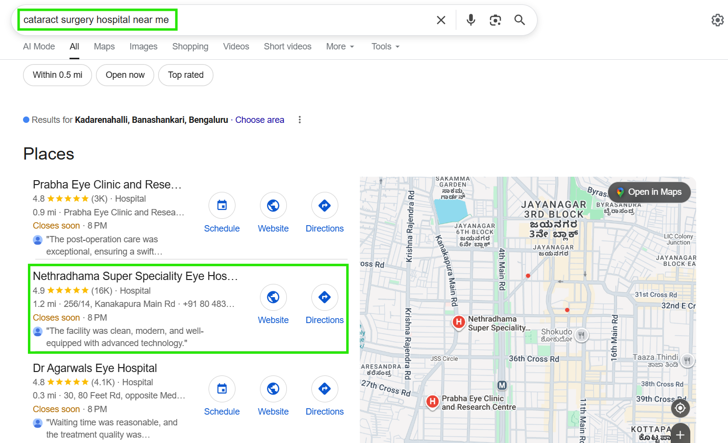Get Directions to Dr Agarwals Eye Hospital
This screenshot has height=443, width=728.
coord(325,389)
